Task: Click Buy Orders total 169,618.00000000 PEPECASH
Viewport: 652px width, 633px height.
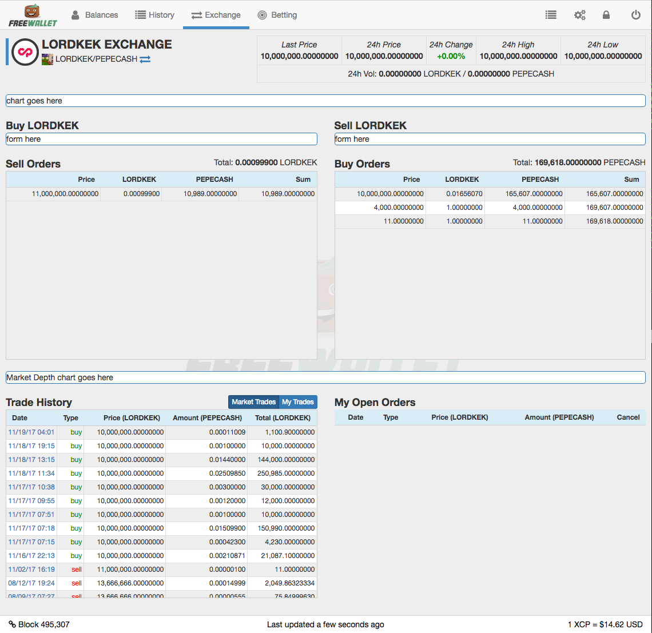Action: [579, 162]
